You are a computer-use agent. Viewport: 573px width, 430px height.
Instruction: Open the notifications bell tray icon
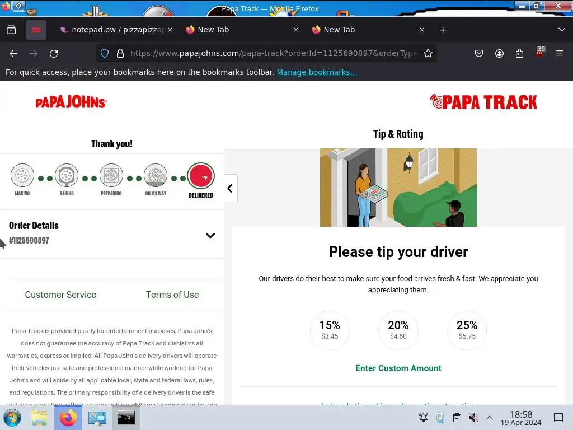pyautogui.click(x=424, y=418)
